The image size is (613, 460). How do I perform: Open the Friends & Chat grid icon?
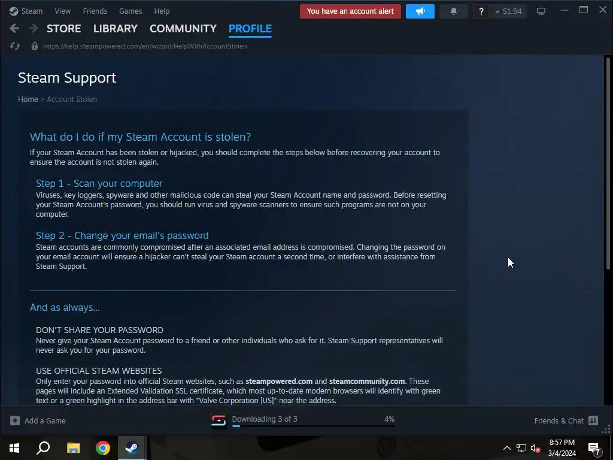pos(593,420)
